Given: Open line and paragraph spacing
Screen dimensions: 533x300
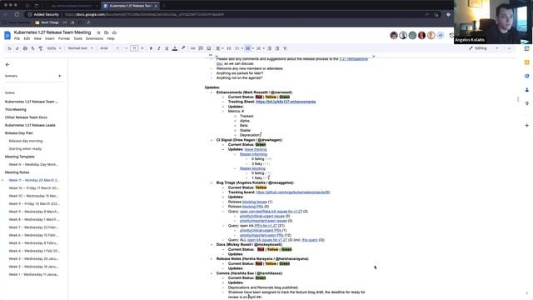Looking at the screenshot, I should point(229,48).
